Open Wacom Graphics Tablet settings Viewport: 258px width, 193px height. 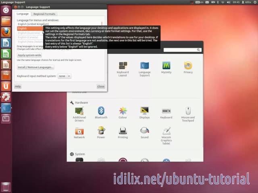point(166,136)
